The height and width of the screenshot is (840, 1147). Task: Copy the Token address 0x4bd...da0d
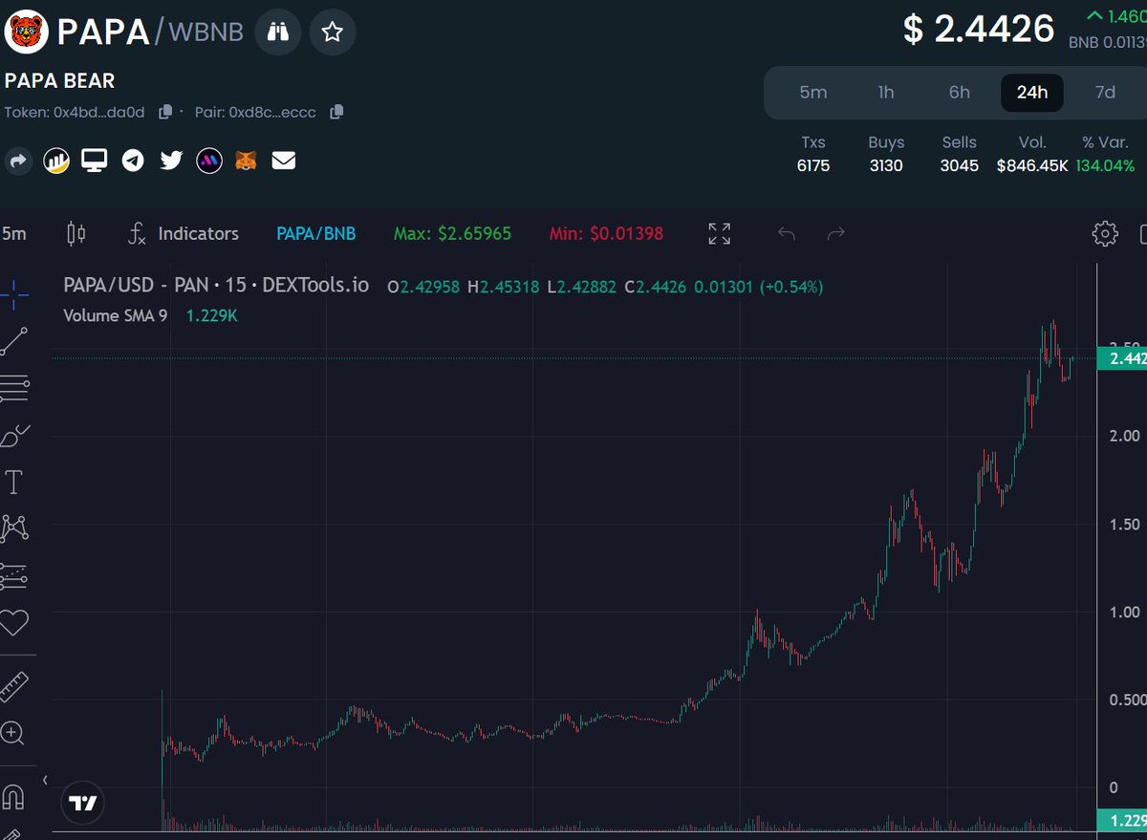coord(165,112)
